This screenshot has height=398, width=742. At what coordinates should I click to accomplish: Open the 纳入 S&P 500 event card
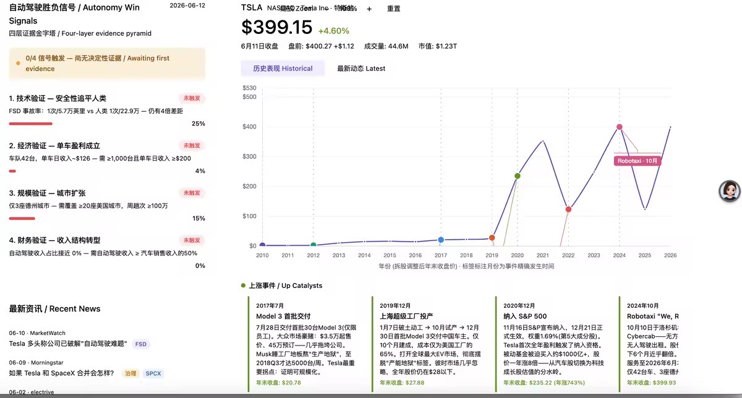point(552,344)
